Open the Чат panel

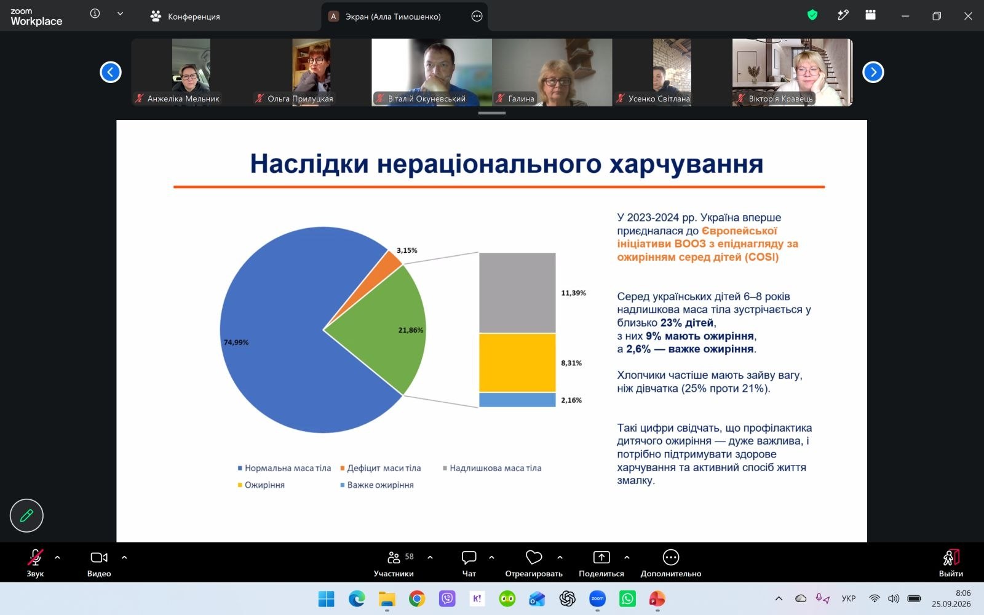(469, 563)
